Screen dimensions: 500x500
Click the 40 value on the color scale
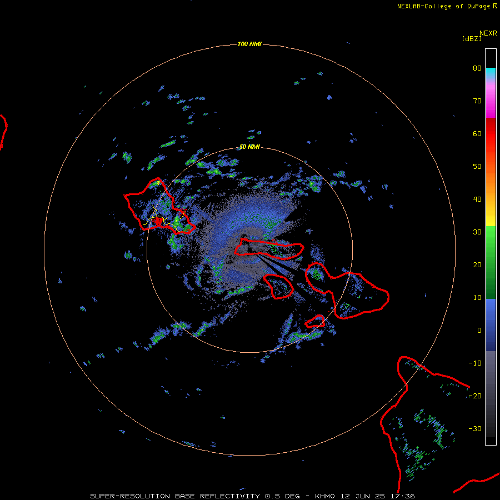click(x=477, y=199)
